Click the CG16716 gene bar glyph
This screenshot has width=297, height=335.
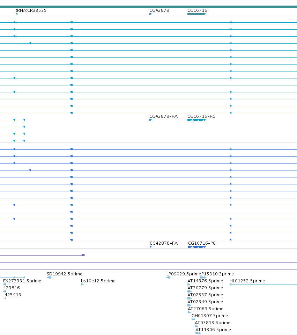click(x=197, y=14)
